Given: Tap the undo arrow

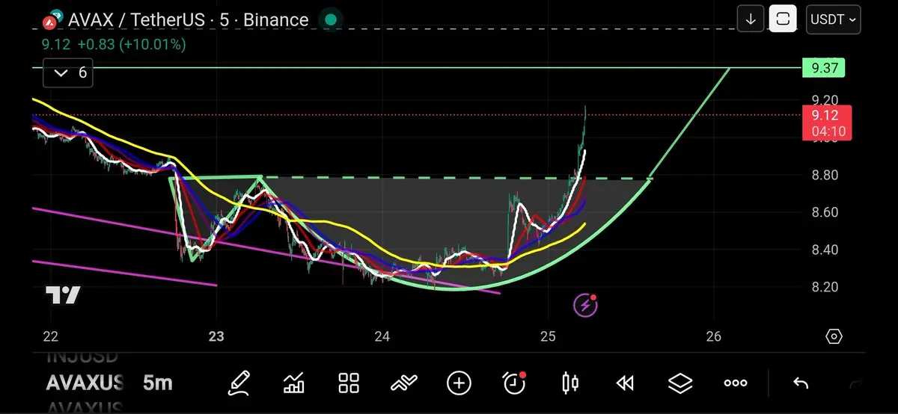Looking at the screenshot, I should coord(801,383).
